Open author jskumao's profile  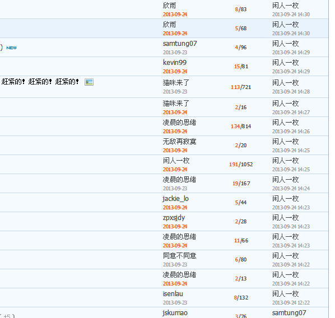(175, 313)
